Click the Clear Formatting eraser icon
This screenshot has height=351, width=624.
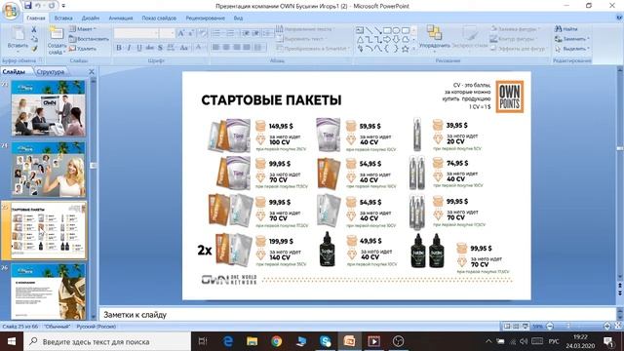point(202,33)
